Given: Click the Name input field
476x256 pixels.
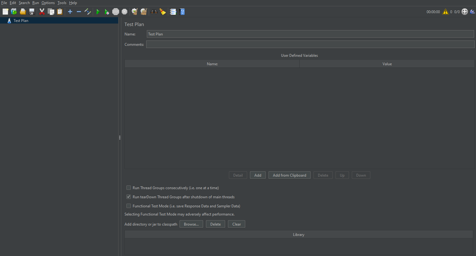Looking at the screenshot, I should pos(310,34).
